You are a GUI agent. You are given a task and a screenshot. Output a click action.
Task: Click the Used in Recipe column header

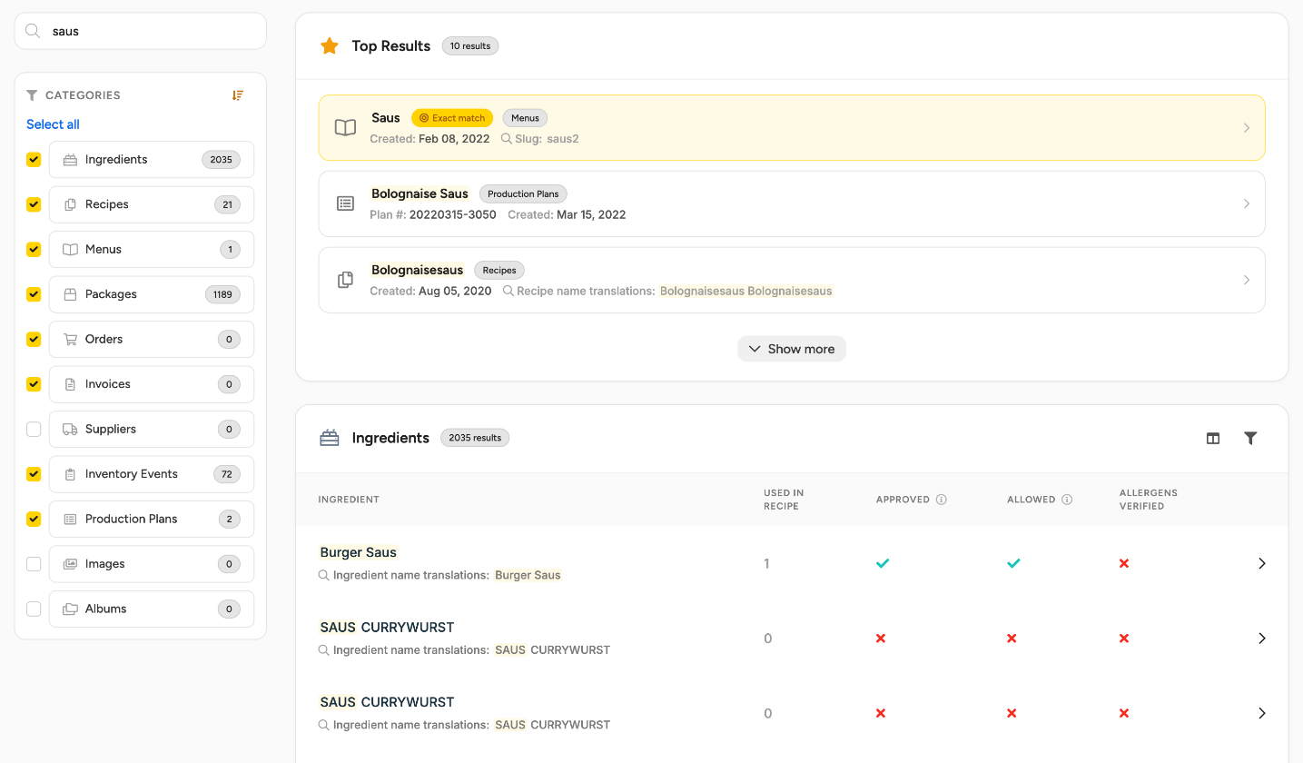784,500
